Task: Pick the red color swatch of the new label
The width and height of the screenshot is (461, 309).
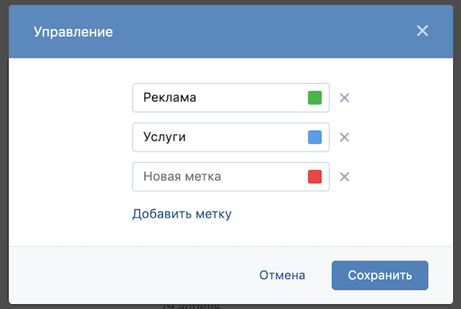Action: point(314,177)
